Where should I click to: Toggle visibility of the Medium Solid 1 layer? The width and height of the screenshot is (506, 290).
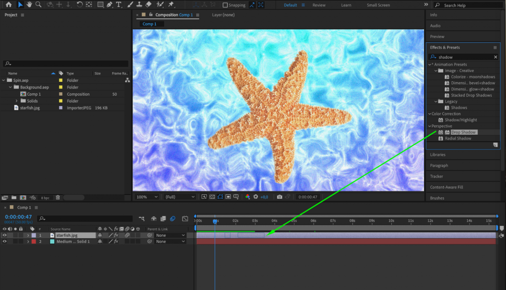pyautogui.click(x=4, y=241)
